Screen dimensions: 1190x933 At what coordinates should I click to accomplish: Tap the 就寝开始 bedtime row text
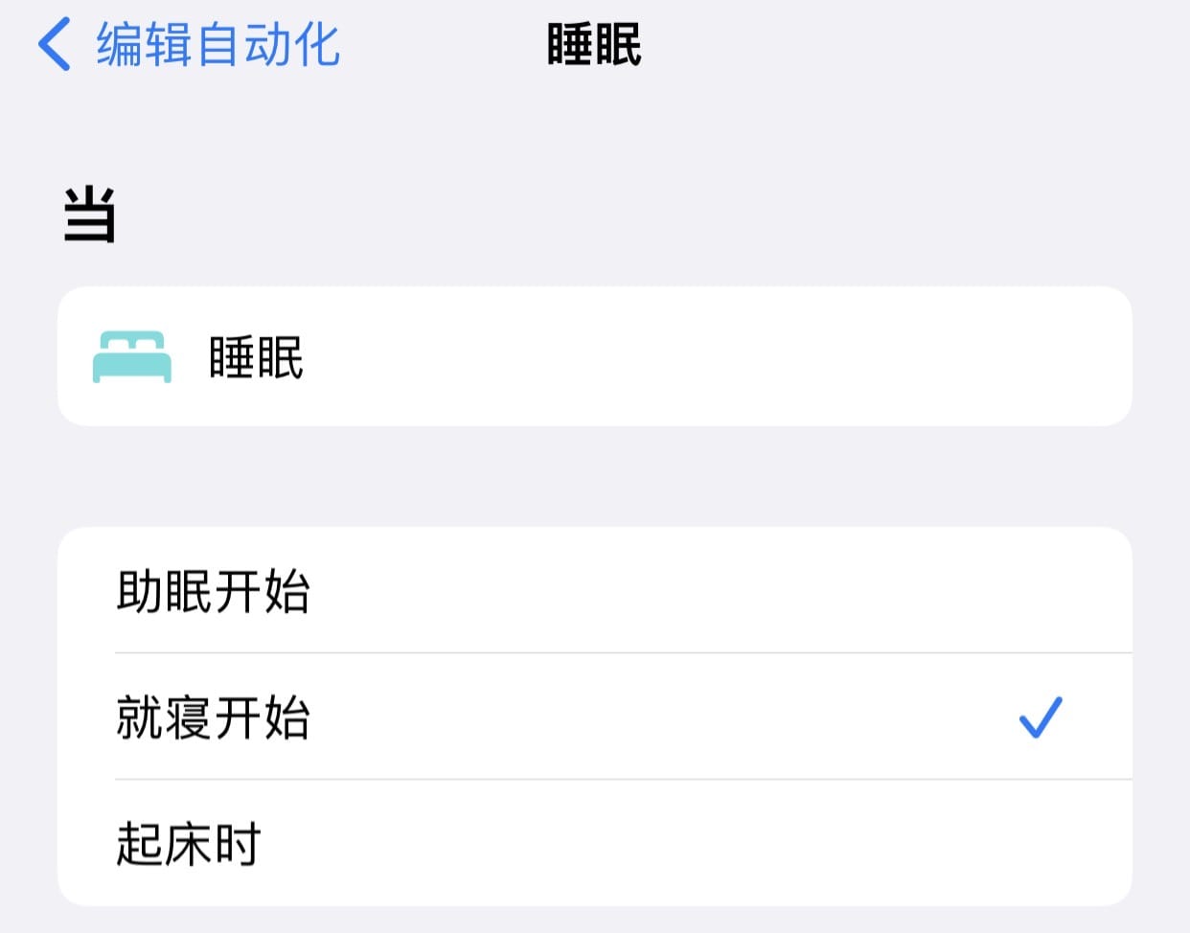(x=213, y=717)
